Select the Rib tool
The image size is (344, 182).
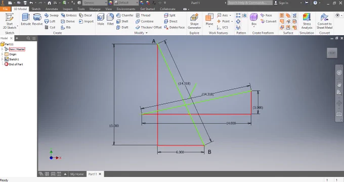[66, 27]
